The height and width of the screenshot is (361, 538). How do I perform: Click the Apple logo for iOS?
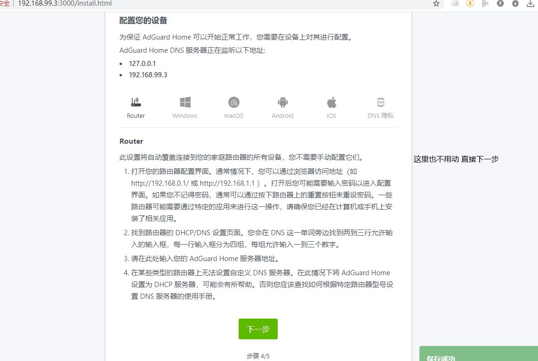[331, 102]
